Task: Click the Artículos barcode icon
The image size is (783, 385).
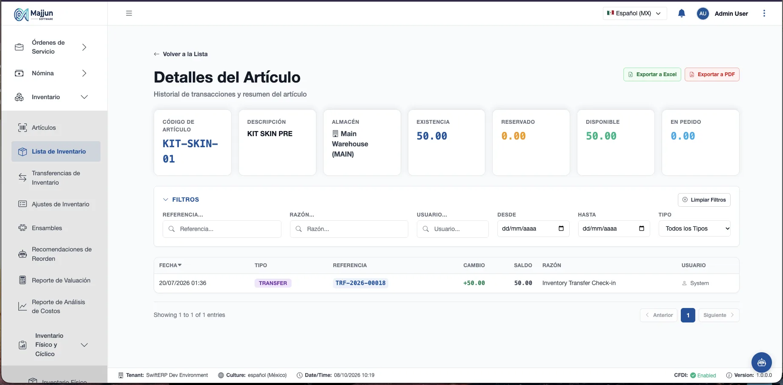Action: (x=23, y=128)
